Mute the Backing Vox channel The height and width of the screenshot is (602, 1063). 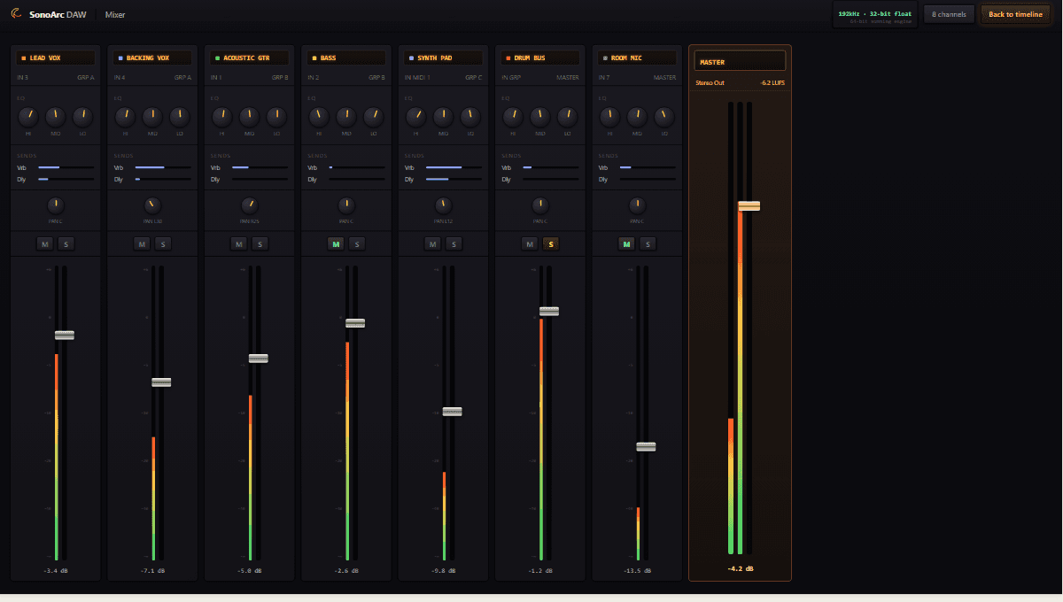pyautogui.click(x=142, y=243)
